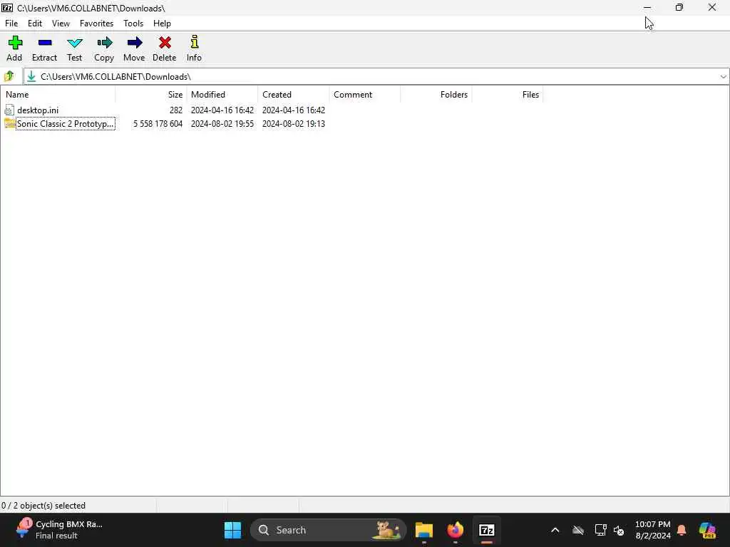Open the Windows Start button

coord(233,530)
